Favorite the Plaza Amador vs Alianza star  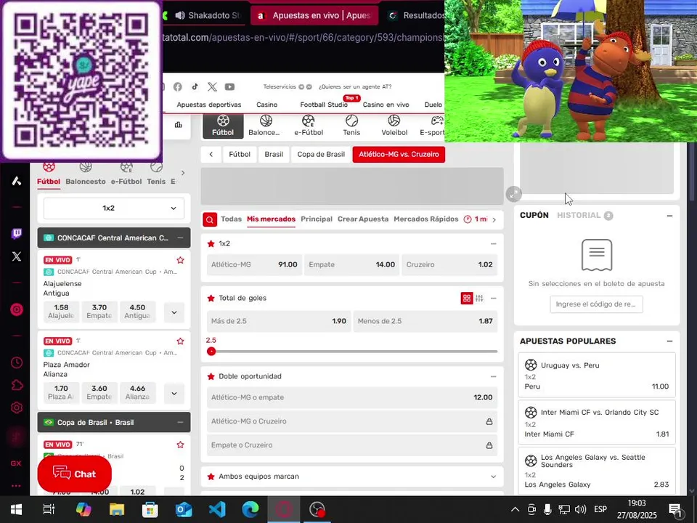(x=180, y=341)
